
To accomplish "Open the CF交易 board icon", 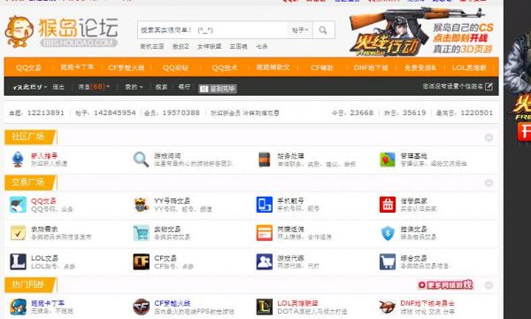I will [x=142, y=261].
